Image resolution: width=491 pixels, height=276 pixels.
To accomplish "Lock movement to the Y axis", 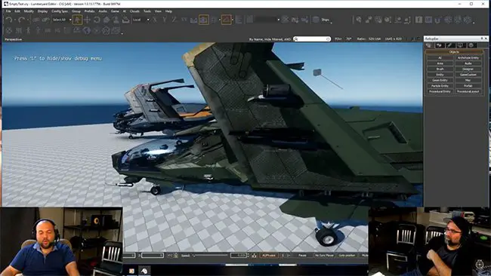I will click(x=165, y=20).
